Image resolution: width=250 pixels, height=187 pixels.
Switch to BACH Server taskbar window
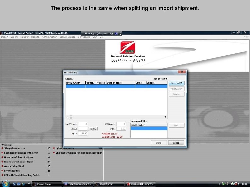tap(109, 184)
